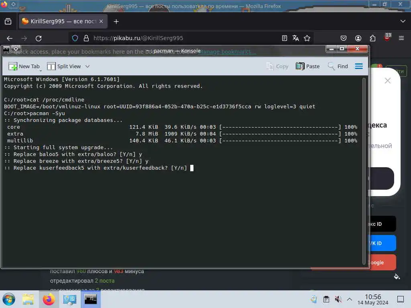
Task: Expand the Split View dropdown arrow
Action: [x=87, y=67]
